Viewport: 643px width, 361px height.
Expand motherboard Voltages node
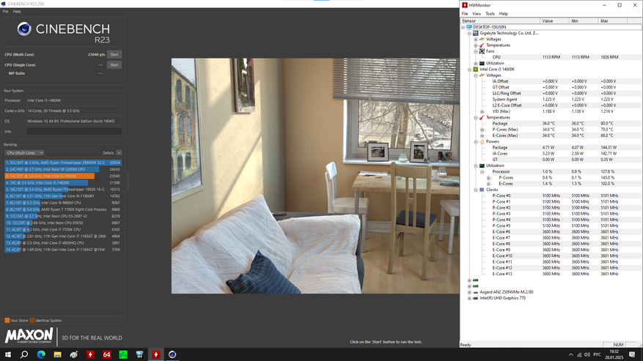[476, 40]
